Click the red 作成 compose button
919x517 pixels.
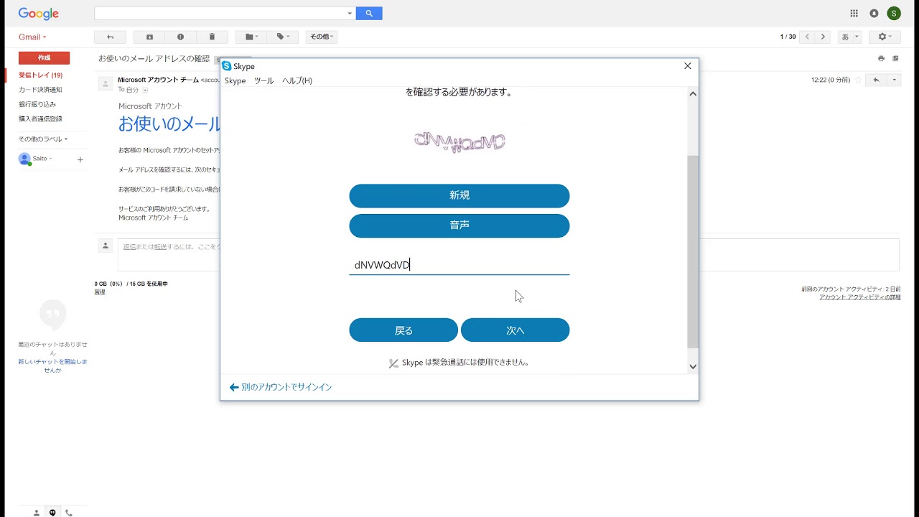(x=44, y=58)
